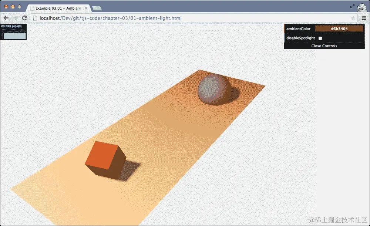This screenshot has width=370, height=226.
Task: Click the localhost URL address bar
Action: (x=194, y=18)
